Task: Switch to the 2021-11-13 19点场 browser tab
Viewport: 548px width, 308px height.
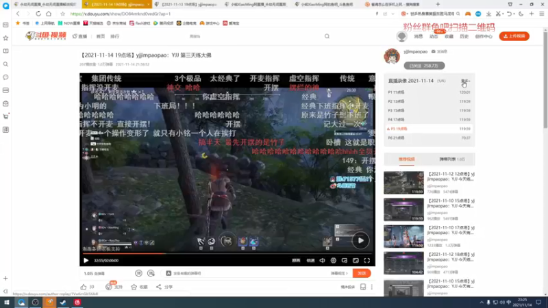Action: click(x=186, y=4)
